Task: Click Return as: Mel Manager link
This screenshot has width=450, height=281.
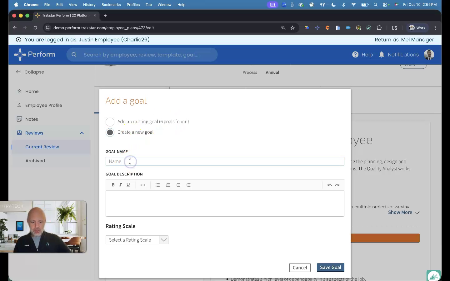Action: coord(404,40)
